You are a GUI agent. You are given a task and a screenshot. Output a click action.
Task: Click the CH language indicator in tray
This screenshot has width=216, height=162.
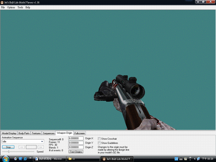176,159
